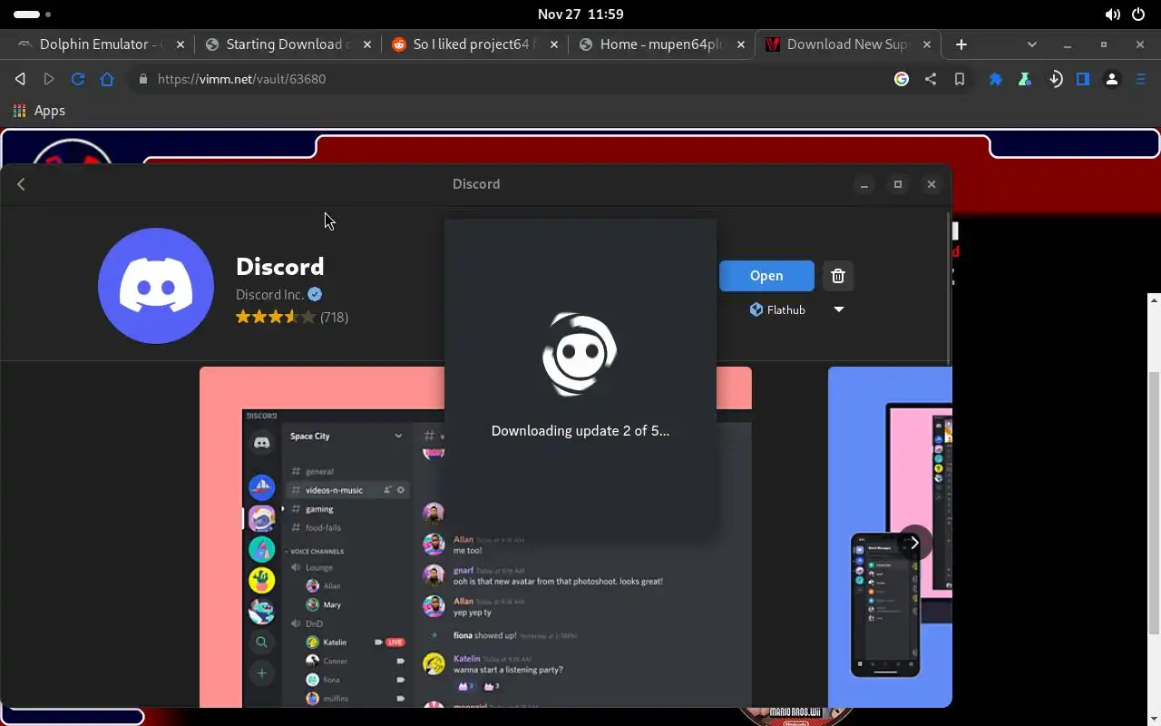The width and height of the screenshot is (1161, 726).
Task: Go to browser home page
Action: [x=107, y=79]
